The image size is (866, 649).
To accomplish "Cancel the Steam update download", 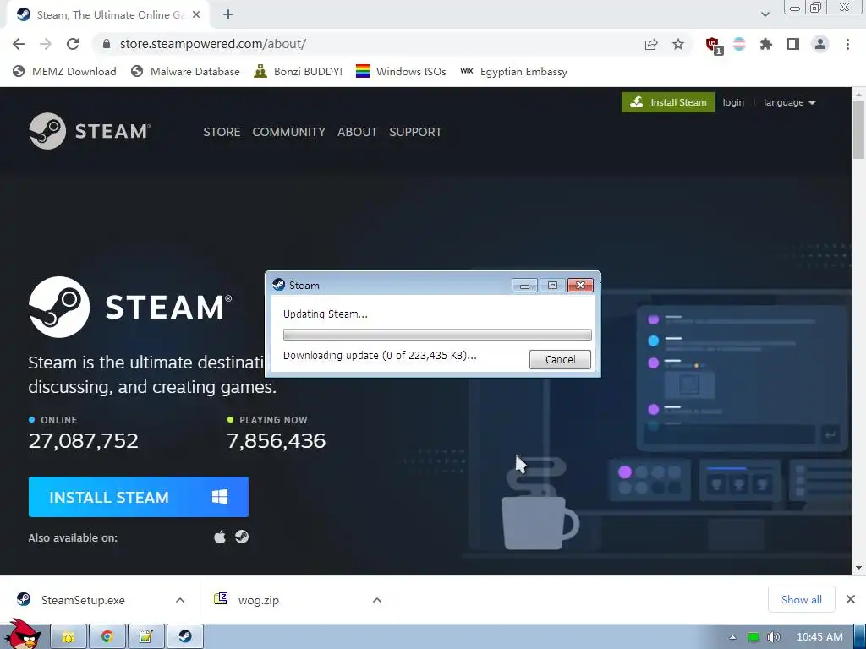I will [x=560, y=359].
